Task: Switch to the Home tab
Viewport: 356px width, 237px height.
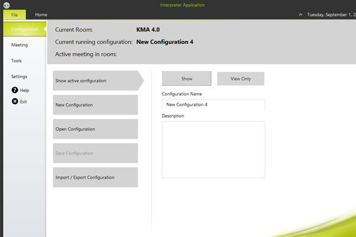Action: pyautogui.click(x=41, y=15)
